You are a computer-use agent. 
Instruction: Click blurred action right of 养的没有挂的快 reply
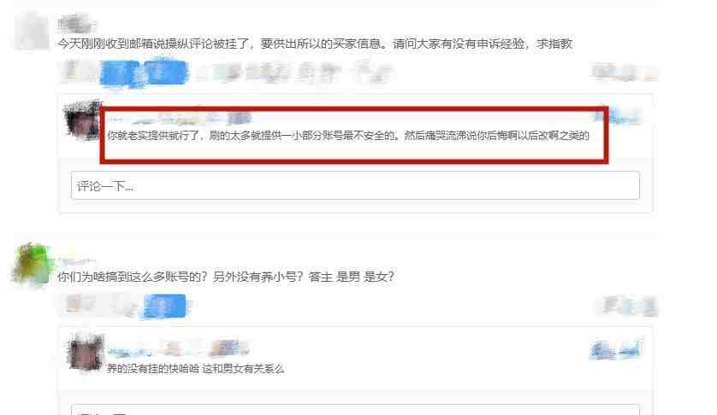tap(616, 350)
